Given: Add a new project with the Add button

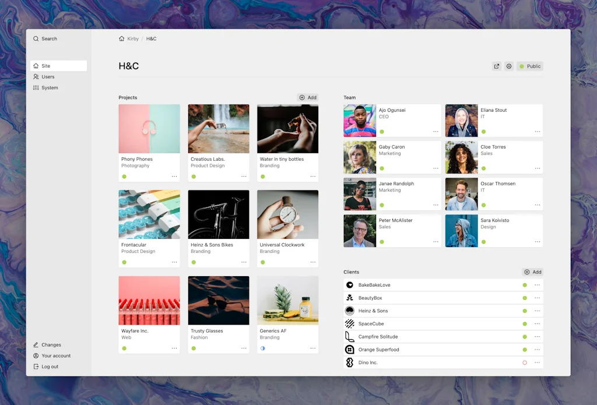Looking at the screenshot, I should pos(308,97).
